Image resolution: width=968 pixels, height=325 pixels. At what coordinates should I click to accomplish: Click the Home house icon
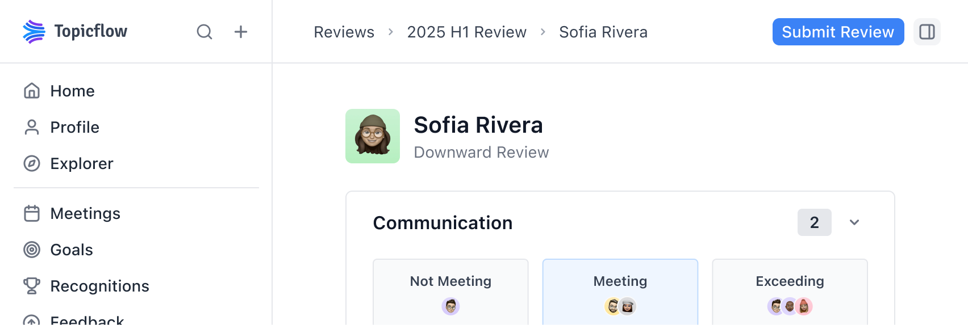point(32,91)
